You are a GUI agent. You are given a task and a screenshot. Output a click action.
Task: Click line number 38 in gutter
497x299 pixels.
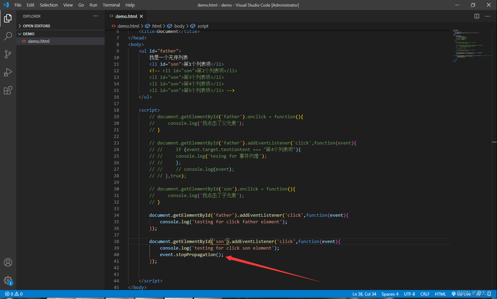[116, 242]
